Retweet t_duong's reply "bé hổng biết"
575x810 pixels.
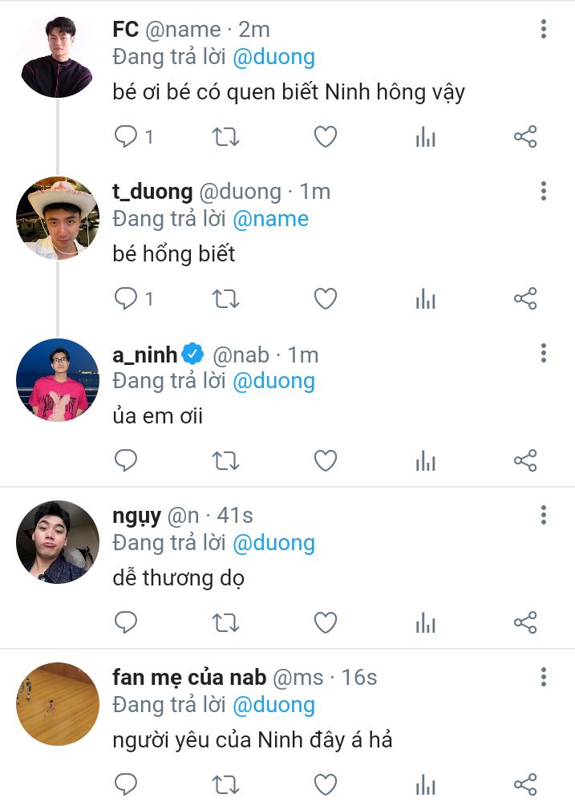[225, 299]
